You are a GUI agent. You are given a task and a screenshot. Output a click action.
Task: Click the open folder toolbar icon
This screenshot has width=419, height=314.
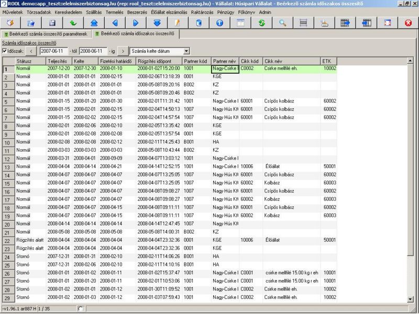click(31, 23)
